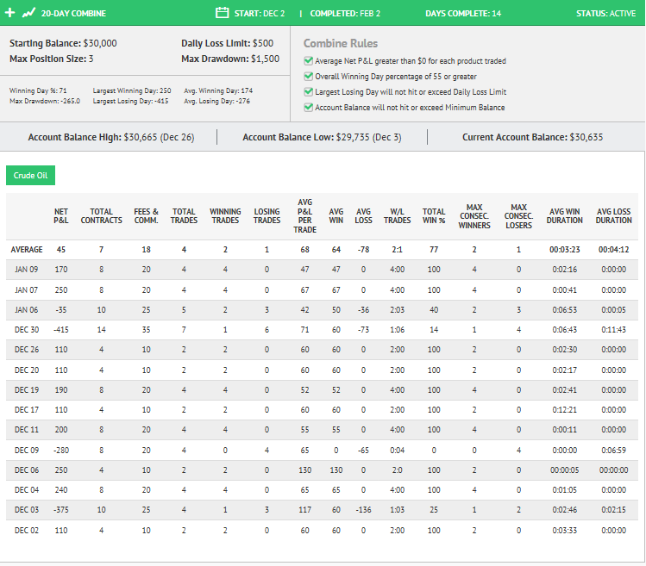Viewport: 646px width, 566px height.
Task: Click the MAX CONSEC. WINNERS column header
Action: [474, 215]
